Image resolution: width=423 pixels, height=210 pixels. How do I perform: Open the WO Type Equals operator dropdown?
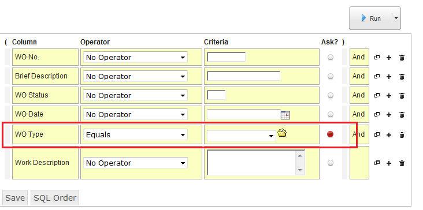tap(135, 134)
